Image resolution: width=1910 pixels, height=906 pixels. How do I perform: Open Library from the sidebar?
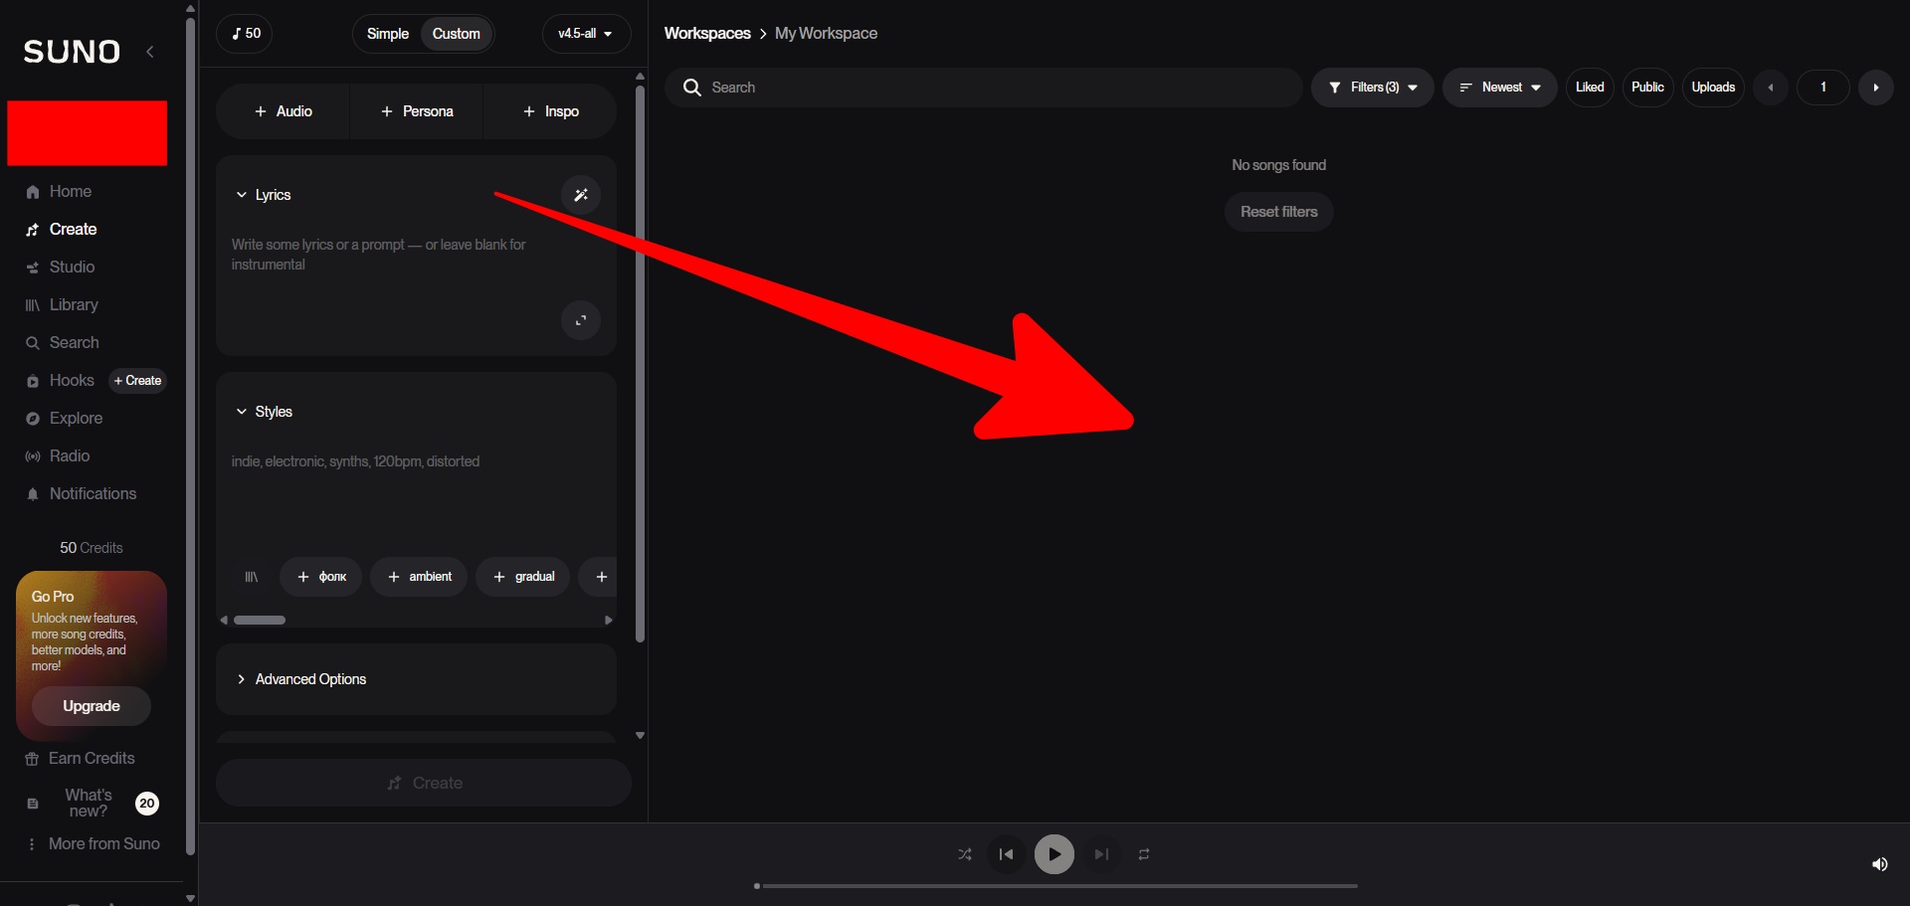click(74, 305)
